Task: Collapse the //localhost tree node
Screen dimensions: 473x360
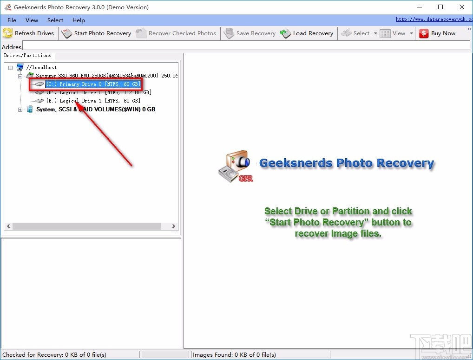Action: point(11,68)
